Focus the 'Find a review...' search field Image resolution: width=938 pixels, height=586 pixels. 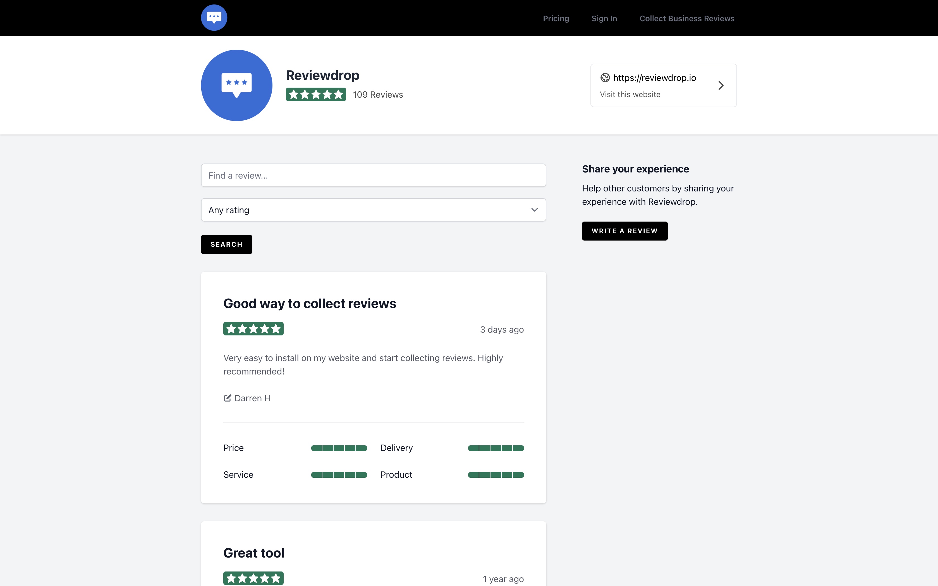click(x=373, y=176)
